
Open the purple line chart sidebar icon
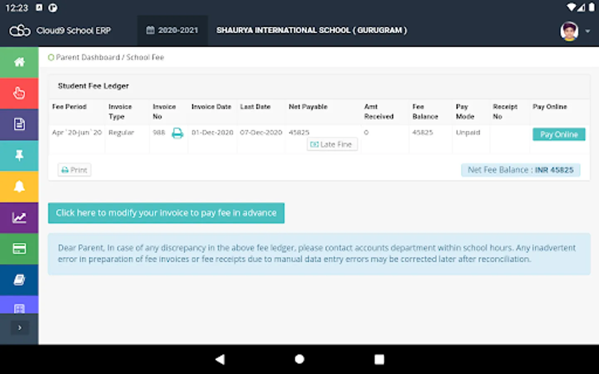click(x=19, y=218)
